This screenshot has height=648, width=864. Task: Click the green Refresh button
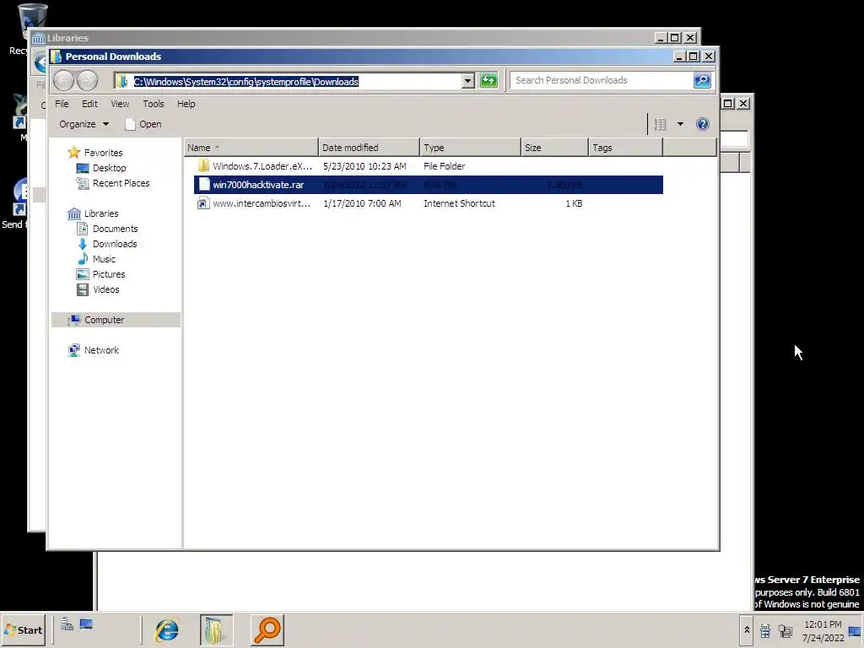tap(489, 80)
